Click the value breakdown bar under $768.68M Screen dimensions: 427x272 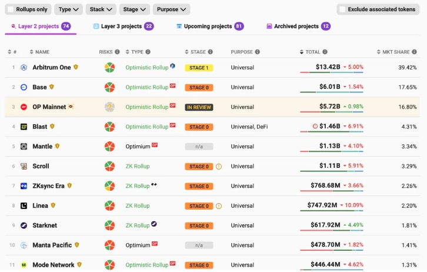click(x=331, y=191)
